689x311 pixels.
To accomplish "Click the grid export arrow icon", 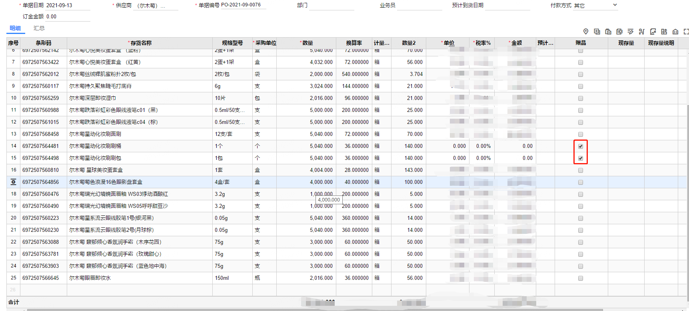I will pyautogui.click(x=664, y=32).
